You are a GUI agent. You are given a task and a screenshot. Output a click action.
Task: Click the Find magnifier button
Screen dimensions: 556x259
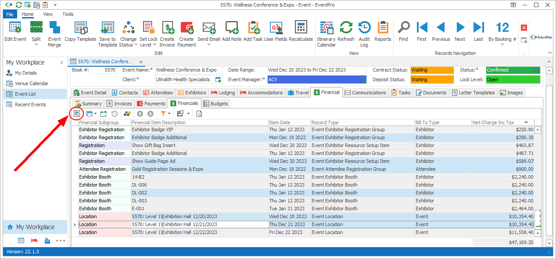pos(403,32)
